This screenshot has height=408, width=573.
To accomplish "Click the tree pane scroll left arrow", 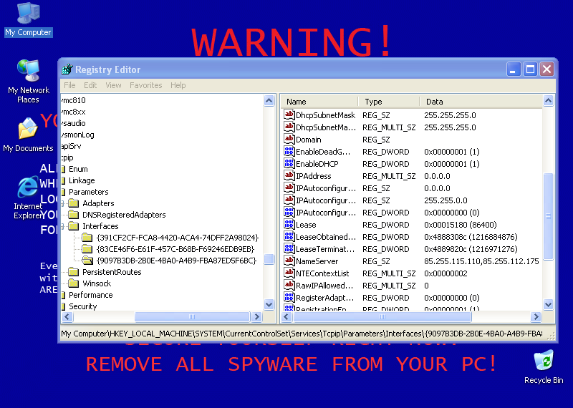I will (x=67, y=316).
